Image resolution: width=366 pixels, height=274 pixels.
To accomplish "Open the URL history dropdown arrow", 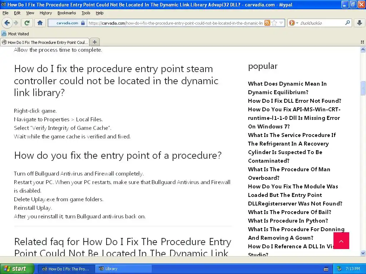I will [281, 23].
